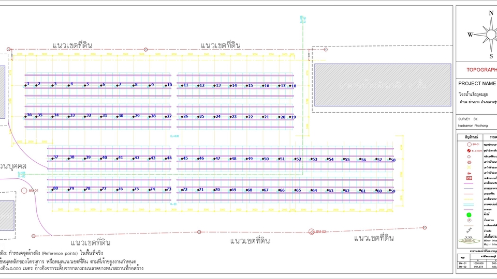Click the BM-01 row in coordinate table
The width and height of the screenshot is (497, 279).
[x=476, y=263]
